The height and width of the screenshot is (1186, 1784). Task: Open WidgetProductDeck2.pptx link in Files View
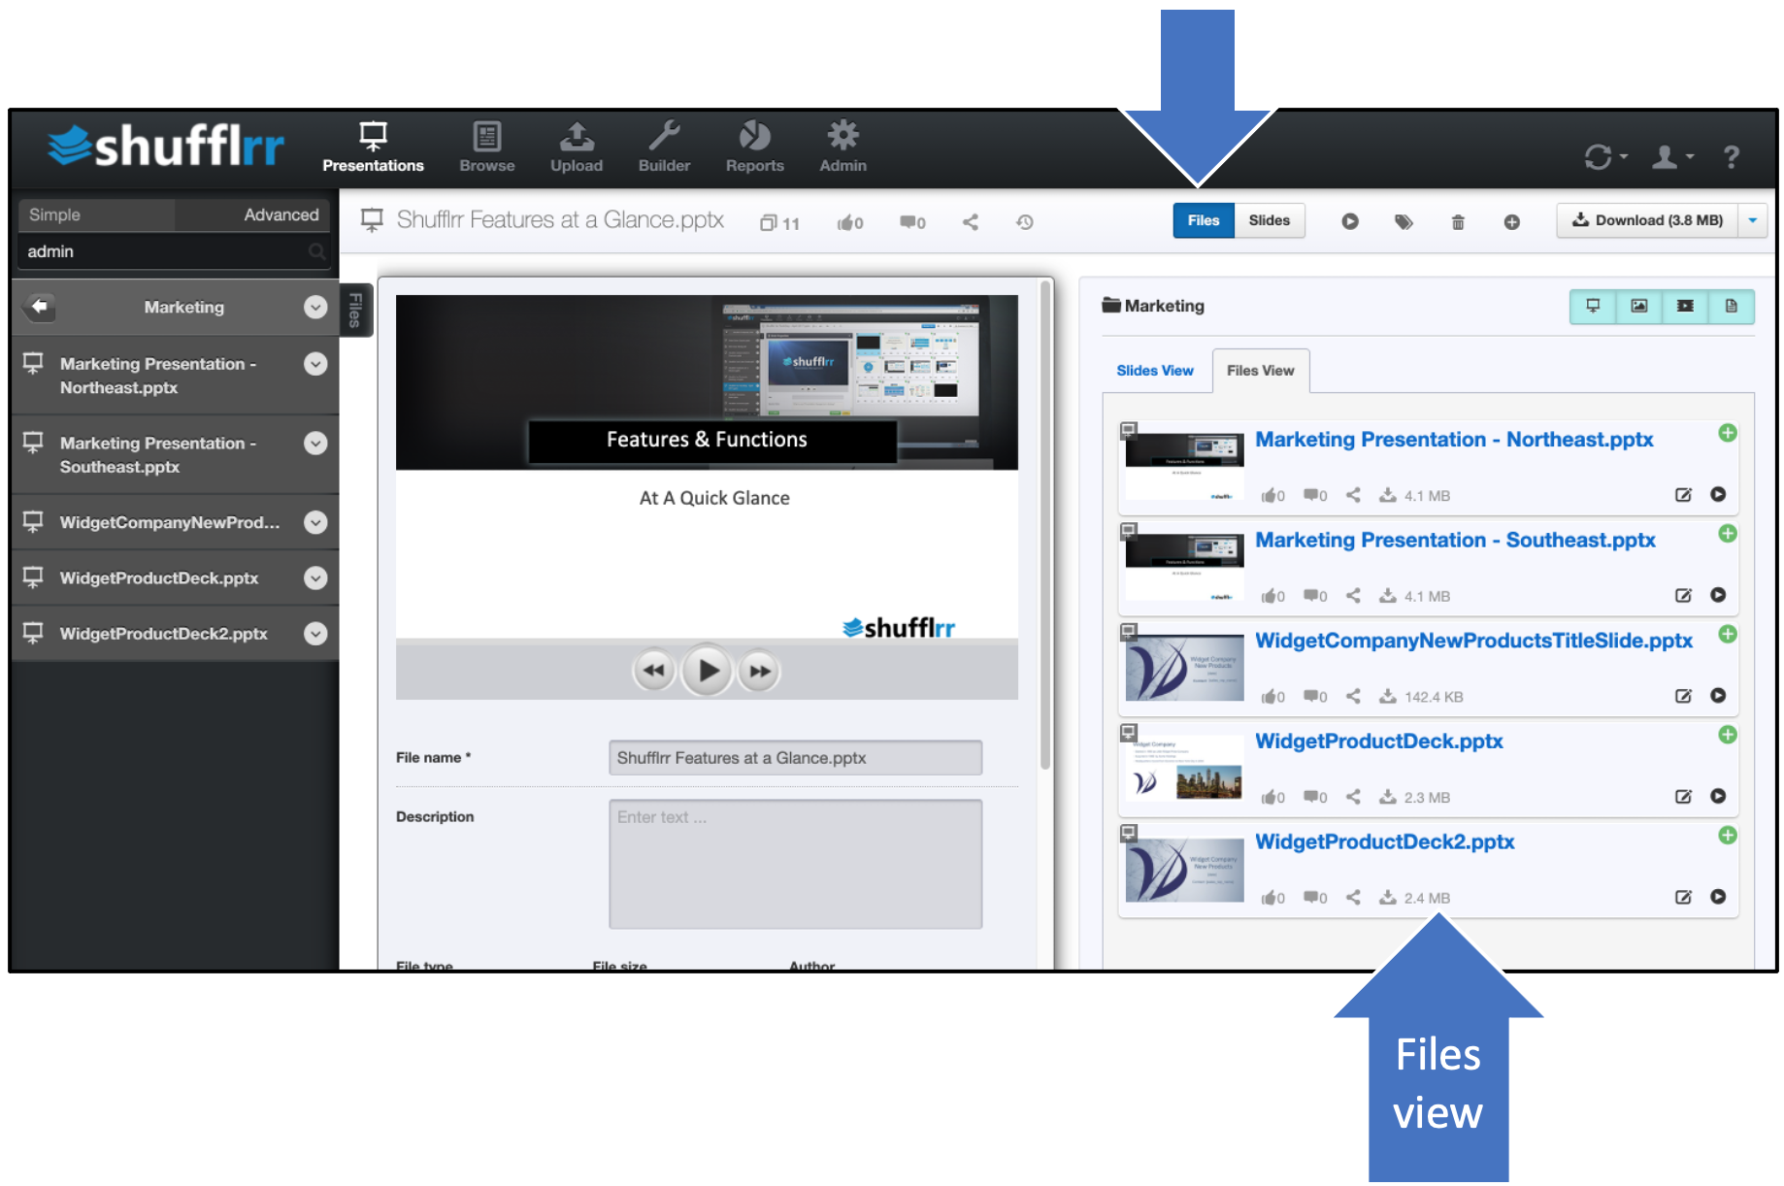(x=1384, y=841)
